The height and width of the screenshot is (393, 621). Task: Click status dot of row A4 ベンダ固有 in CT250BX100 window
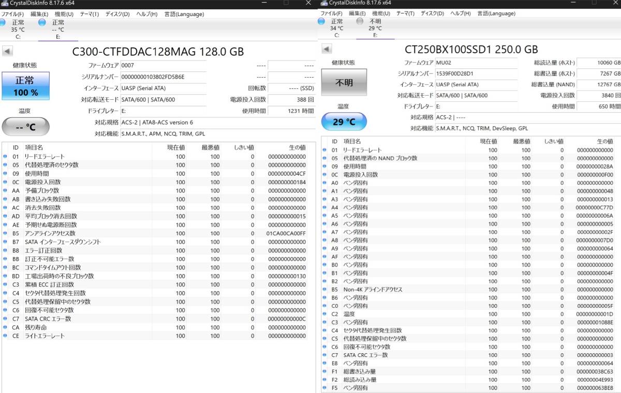pyautogui.click(x=324, y=207)
